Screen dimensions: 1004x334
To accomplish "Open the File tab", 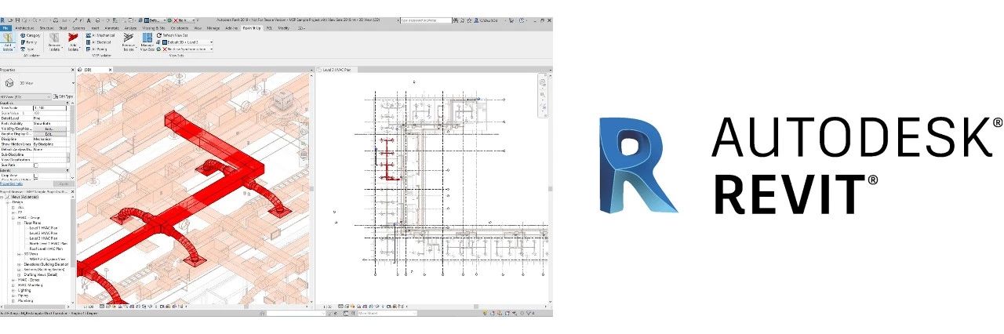I will (5, 28).
